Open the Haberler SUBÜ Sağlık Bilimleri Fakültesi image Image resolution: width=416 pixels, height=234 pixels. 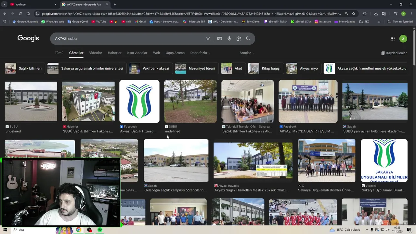coord(88,101)
